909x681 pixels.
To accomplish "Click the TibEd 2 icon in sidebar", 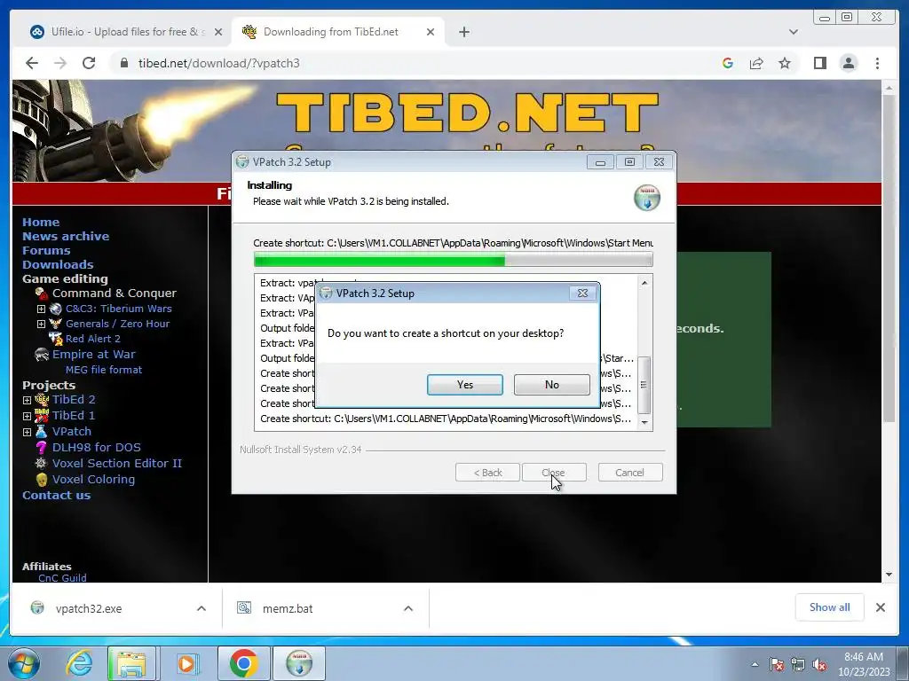I will [x=42, y=400].
